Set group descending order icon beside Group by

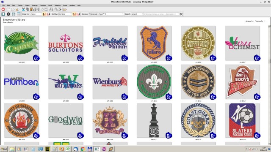tap(49, 14)
